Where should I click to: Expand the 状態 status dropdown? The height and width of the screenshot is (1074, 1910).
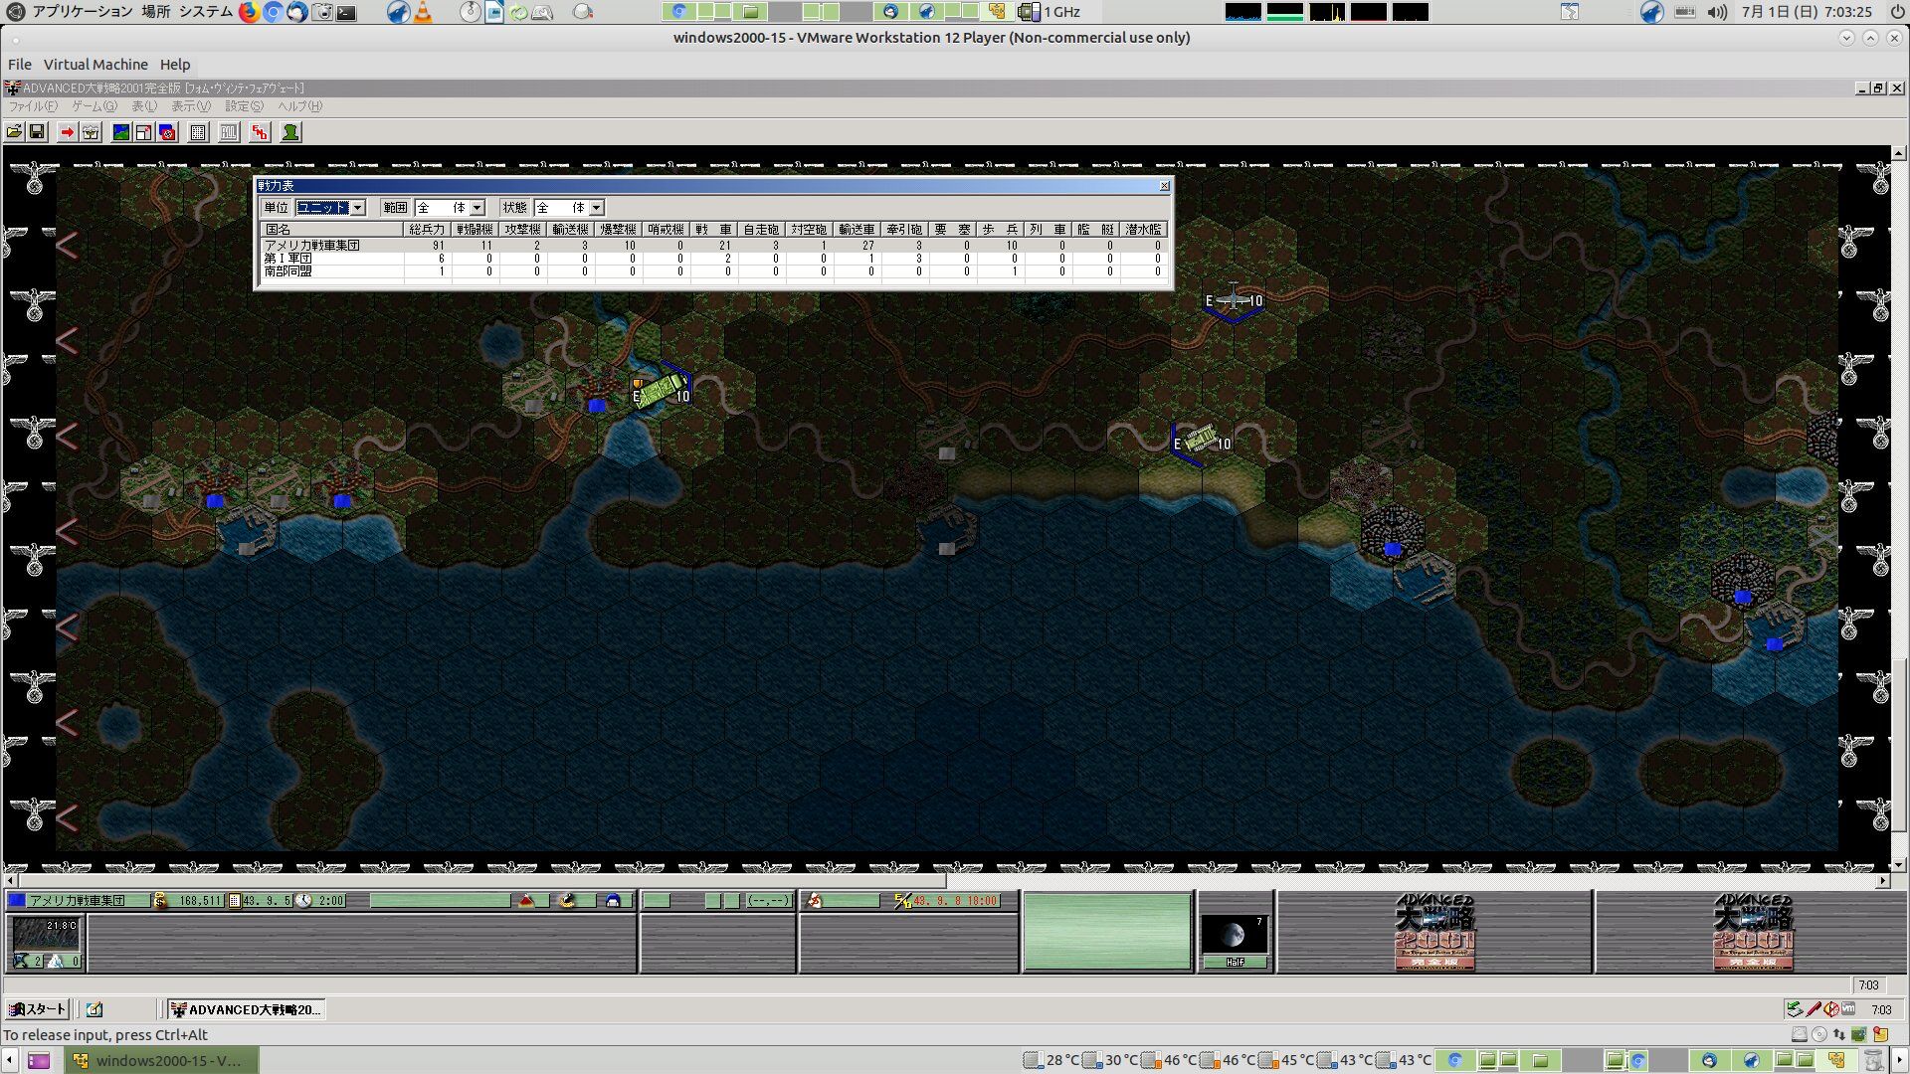click(x=597, y=208)
